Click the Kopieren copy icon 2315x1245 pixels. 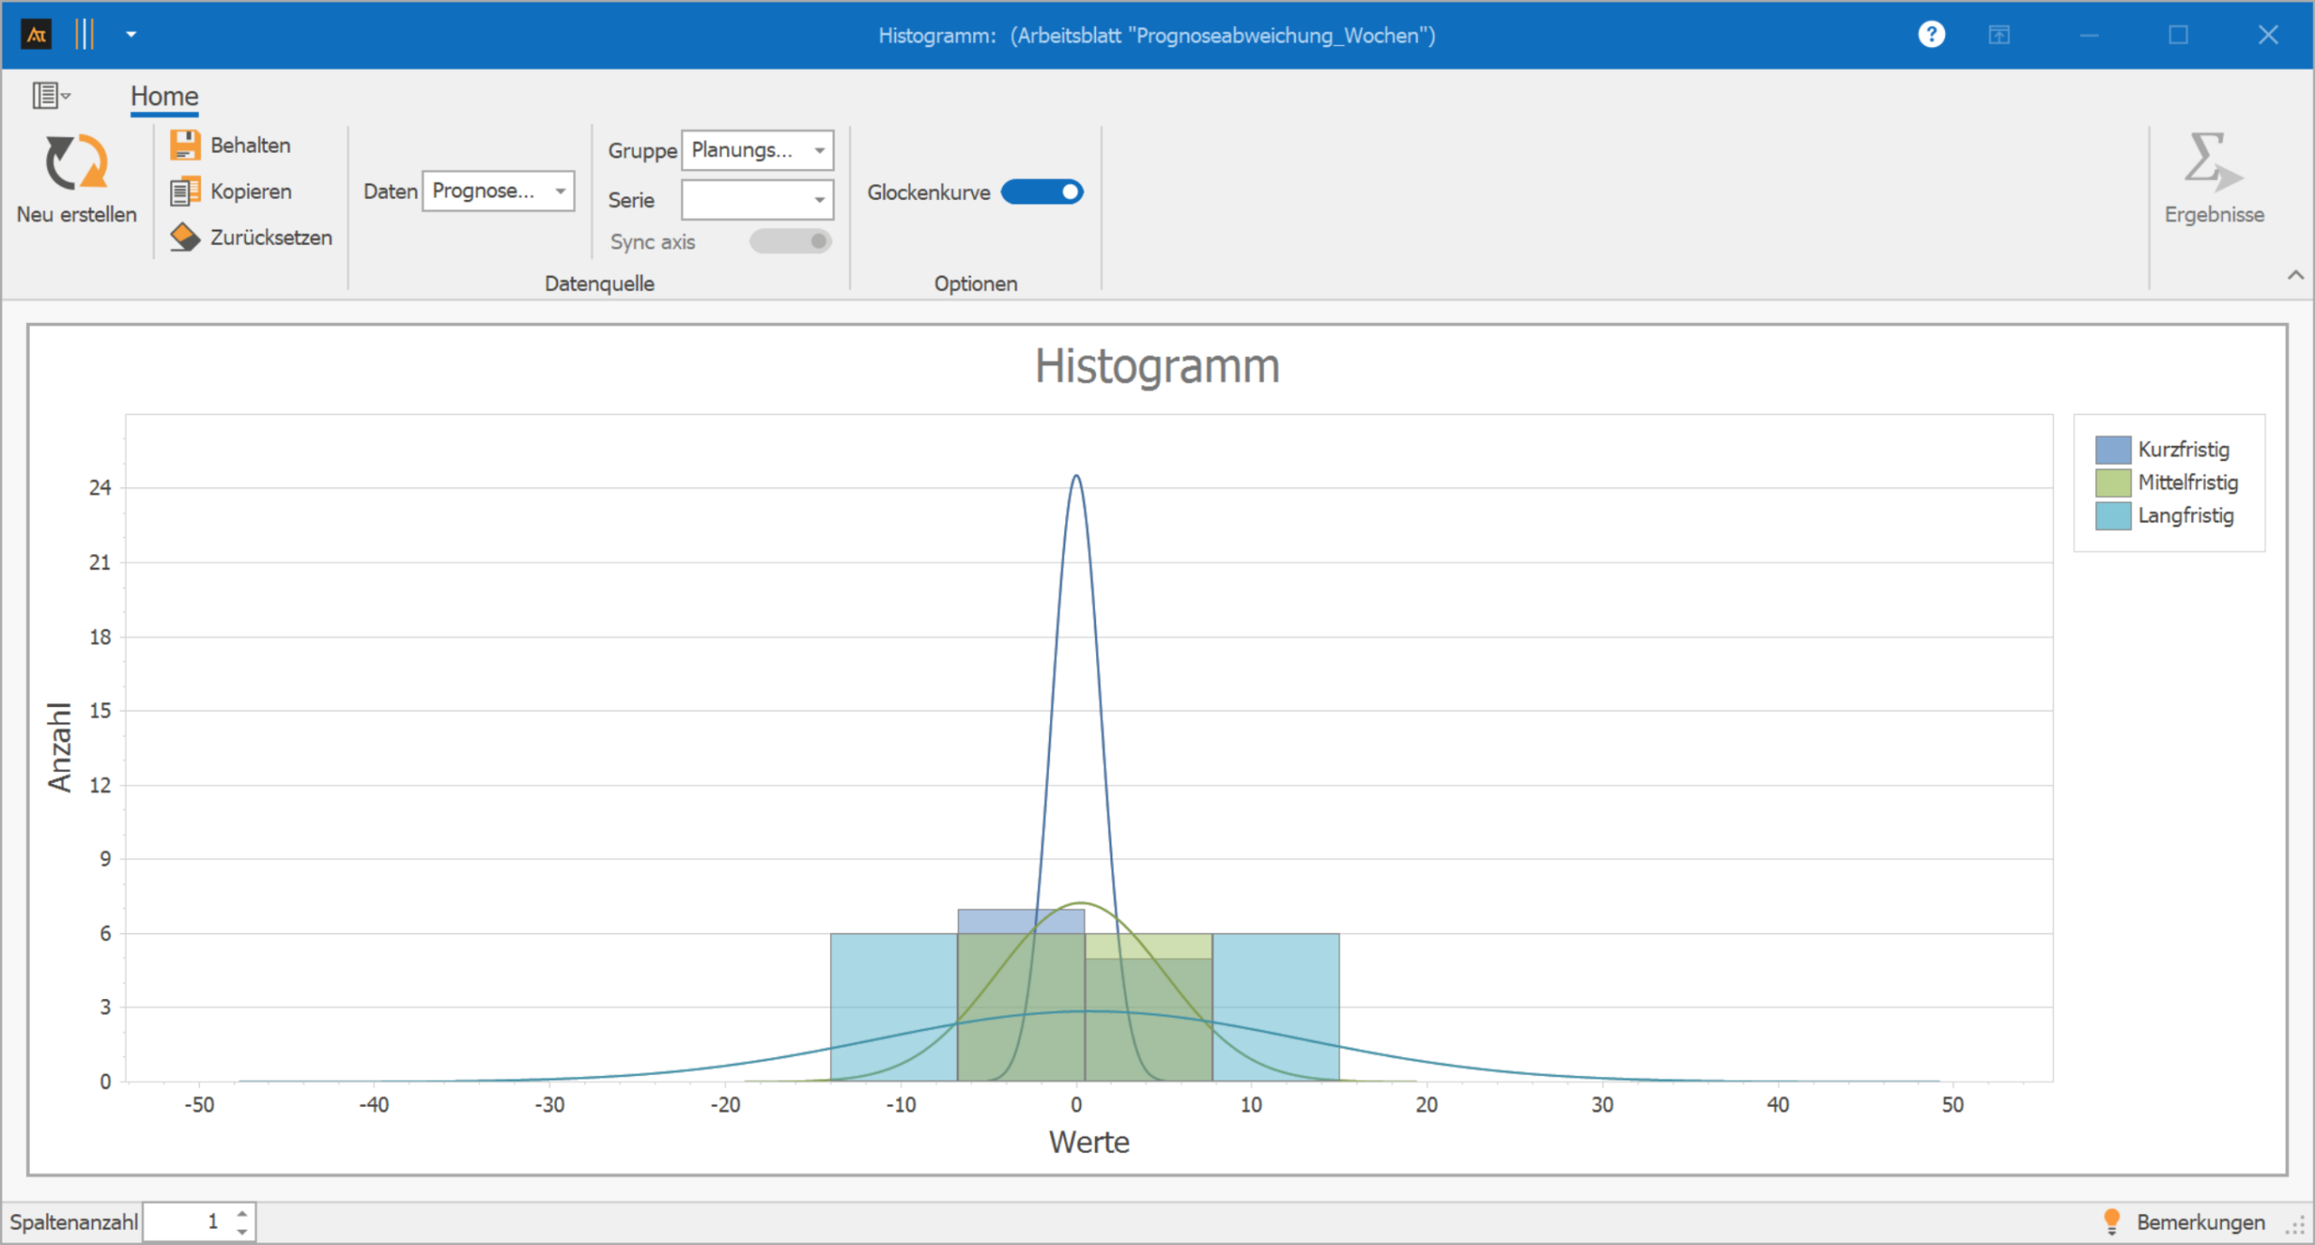pyautogui.click(x=184, y=192)
